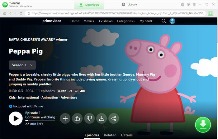This screenshot has height=139, width=218.
Task: Click the IMDb 6.3 rating text
Action: pyautogui.click(x=16, y=91)
